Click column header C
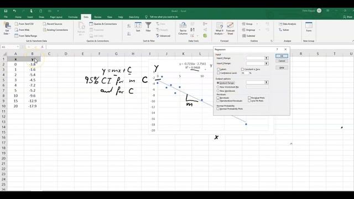Screen dimensions: 354x199 (x=49, y=54)
